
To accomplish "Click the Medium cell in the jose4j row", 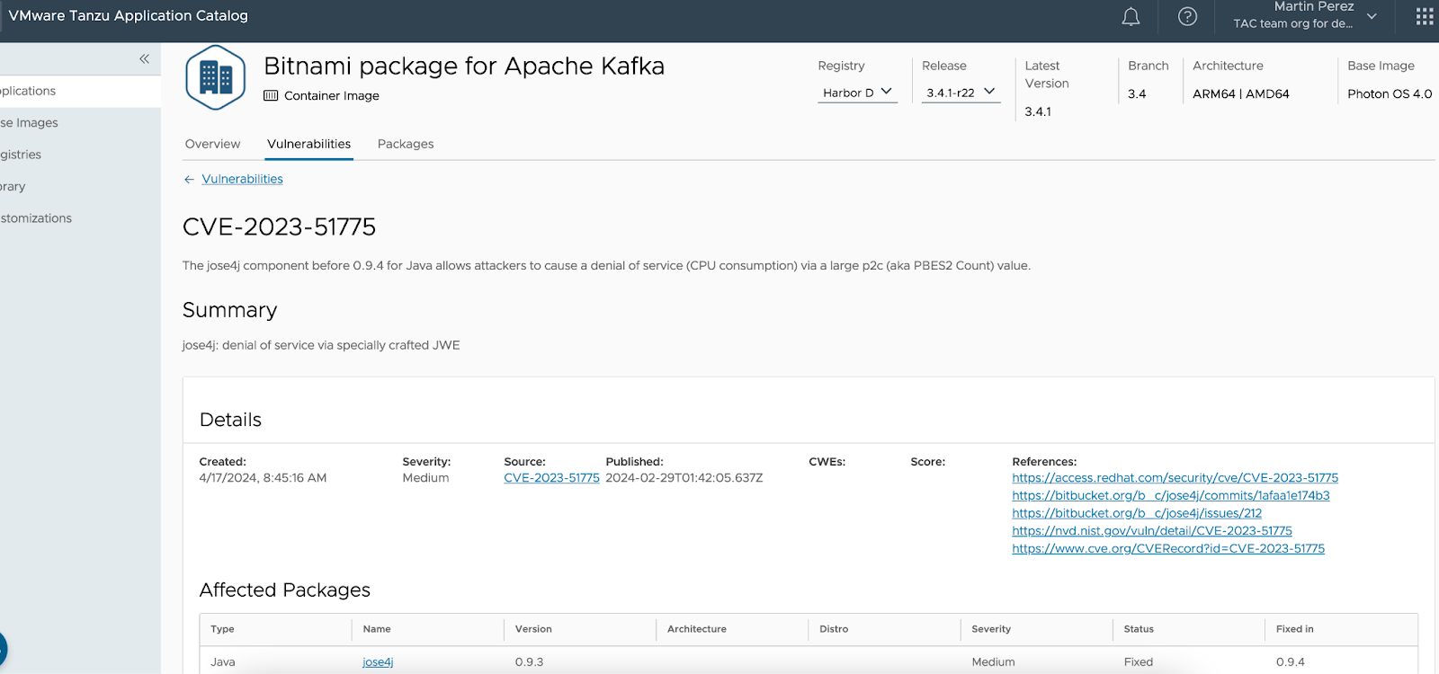I will click(993, 662).
